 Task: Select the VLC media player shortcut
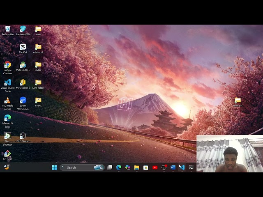(7, 103)
